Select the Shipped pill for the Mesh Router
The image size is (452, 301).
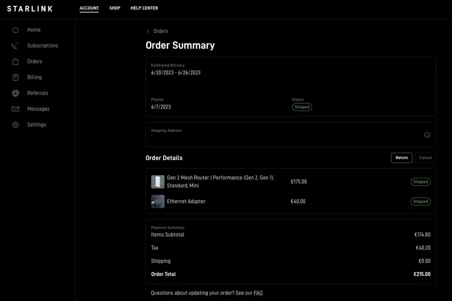click(x=420, y=182)
